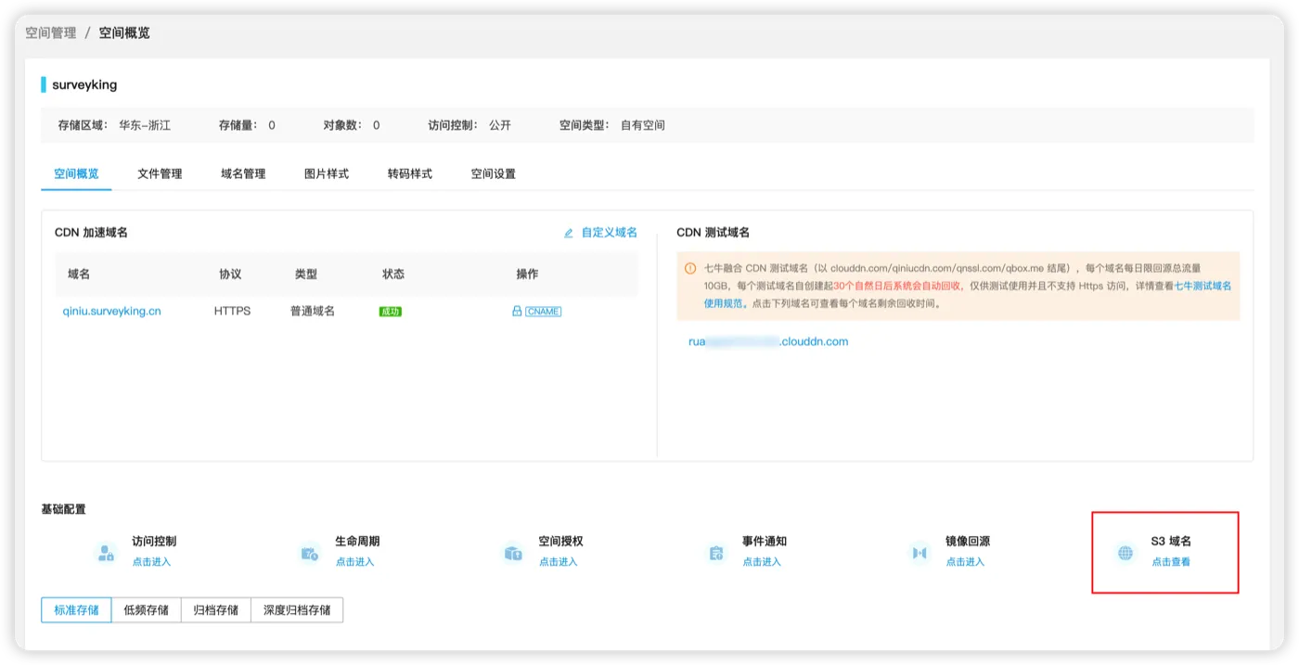Screen dimensions: 1299x665
Task: Click 状态 column header
Action: pos(393,275)
